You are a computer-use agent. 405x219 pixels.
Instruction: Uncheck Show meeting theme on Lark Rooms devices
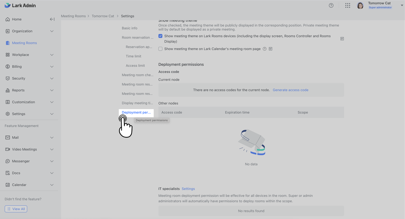[160, 36]
